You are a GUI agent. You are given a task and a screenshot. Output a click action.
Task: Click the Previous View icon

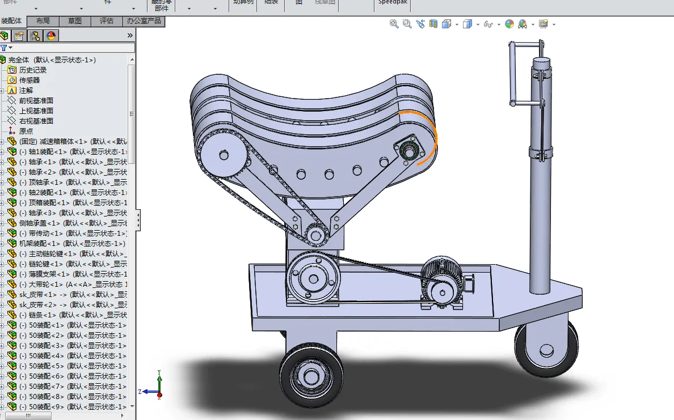[x=420, y=24]
